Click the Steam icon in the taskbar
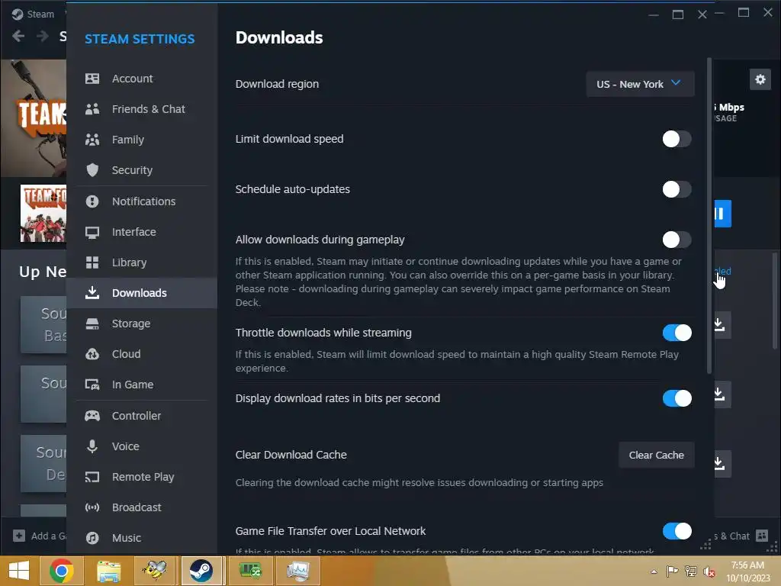Image resolution: width=781 pixels, height=586 pixels. [x=201, y=571]
